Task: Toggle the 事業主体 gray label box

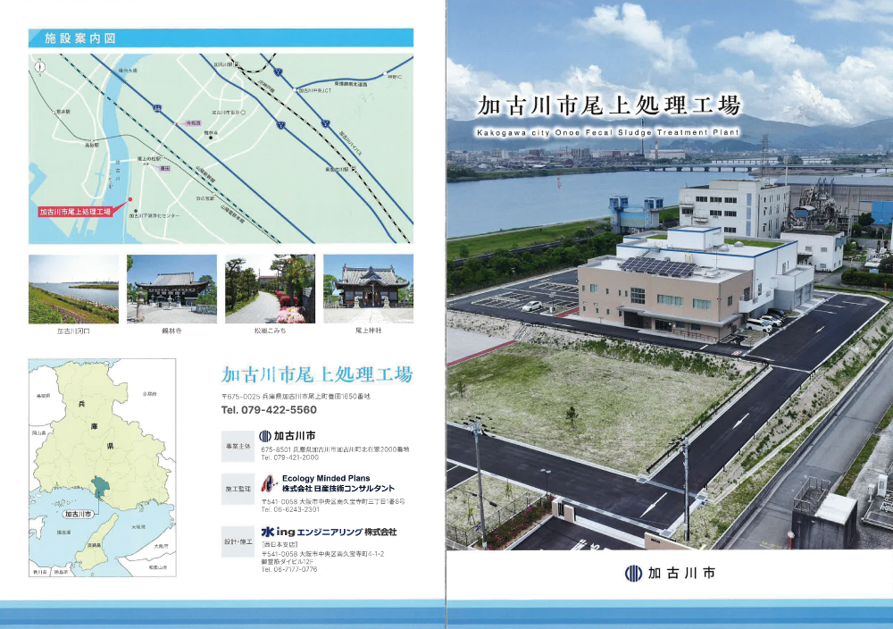Action: click(238, 445)
